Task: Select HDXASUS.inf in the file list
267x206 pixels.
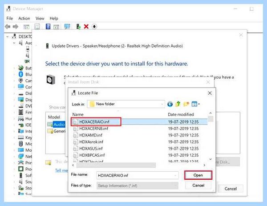Action: coord(139,149)
